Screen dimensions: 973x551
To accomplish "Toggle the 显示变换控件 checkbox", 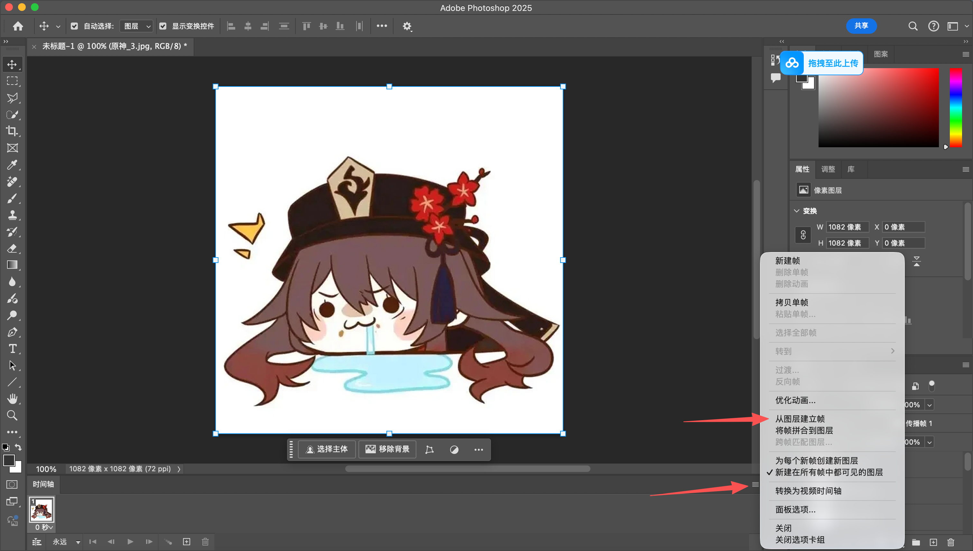I will (x=163, y=26).
